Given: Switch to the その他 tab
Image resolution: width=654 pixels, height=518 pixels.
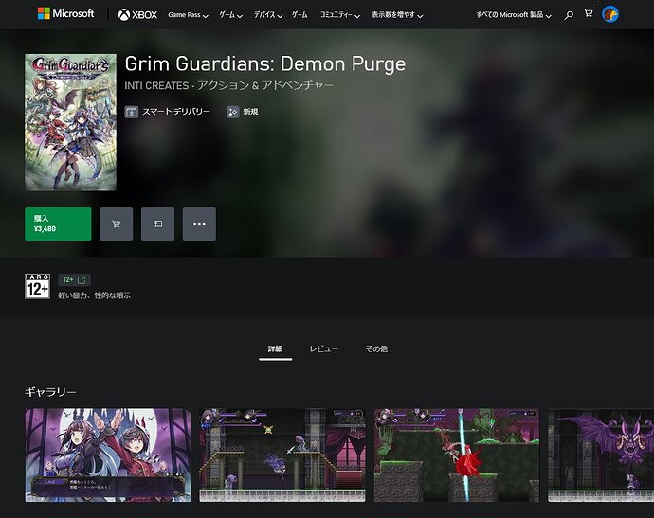Looking at the screenshot, I should click(x=376, y=349).
